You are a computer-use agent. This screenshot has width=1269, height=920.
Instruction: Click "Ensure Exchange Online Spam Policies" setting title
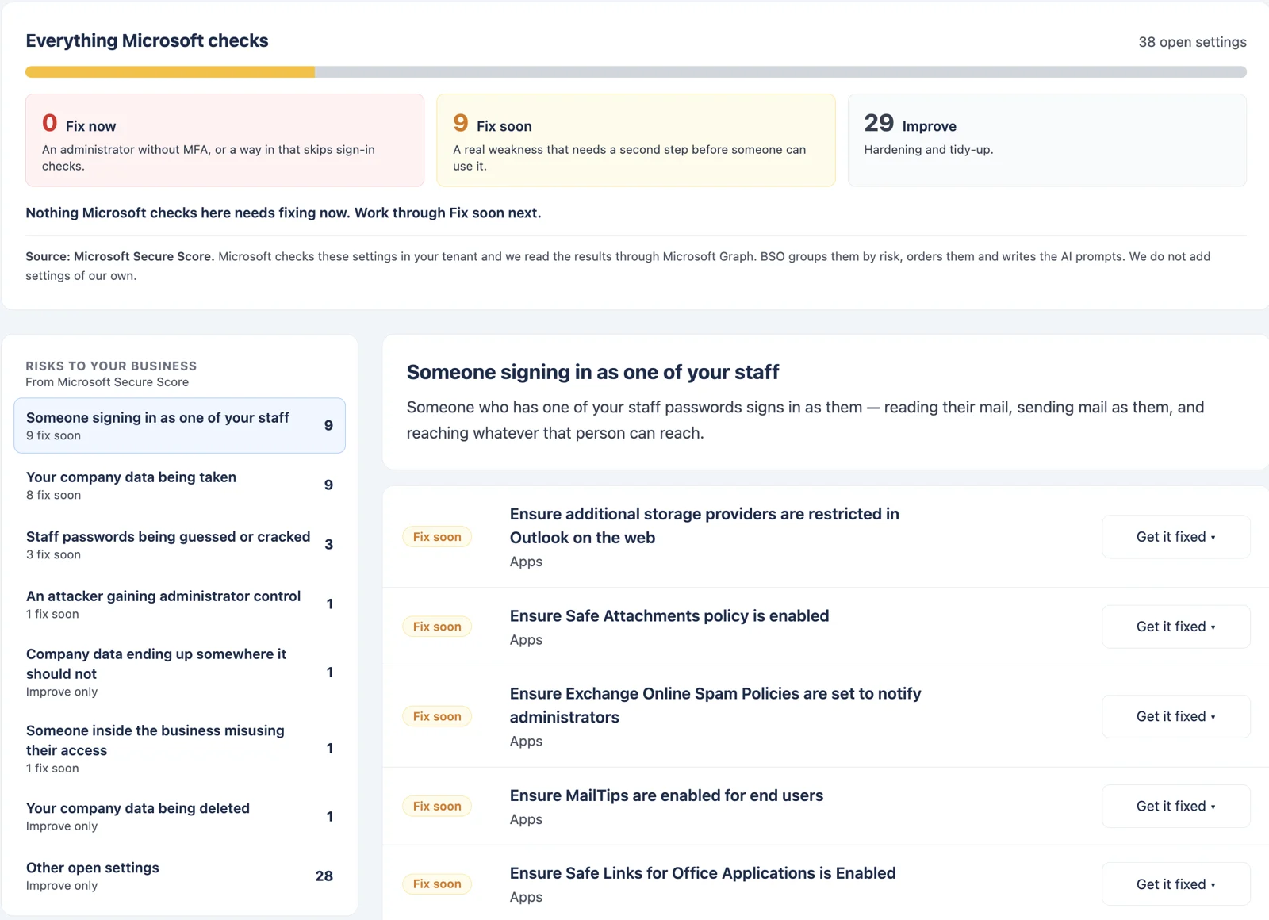[x=715, y=705]
